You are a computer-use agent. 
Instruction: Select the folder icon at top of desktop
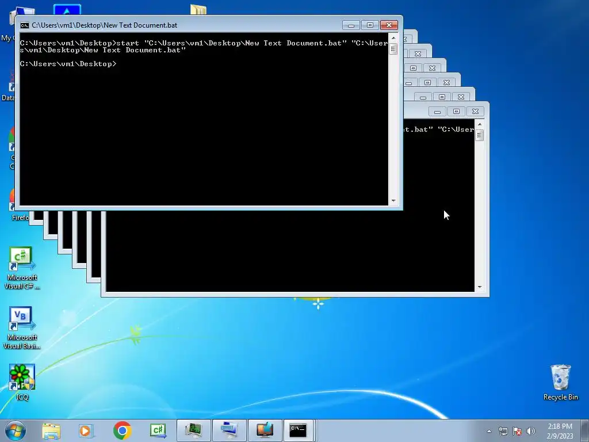(x=198, y=9)
